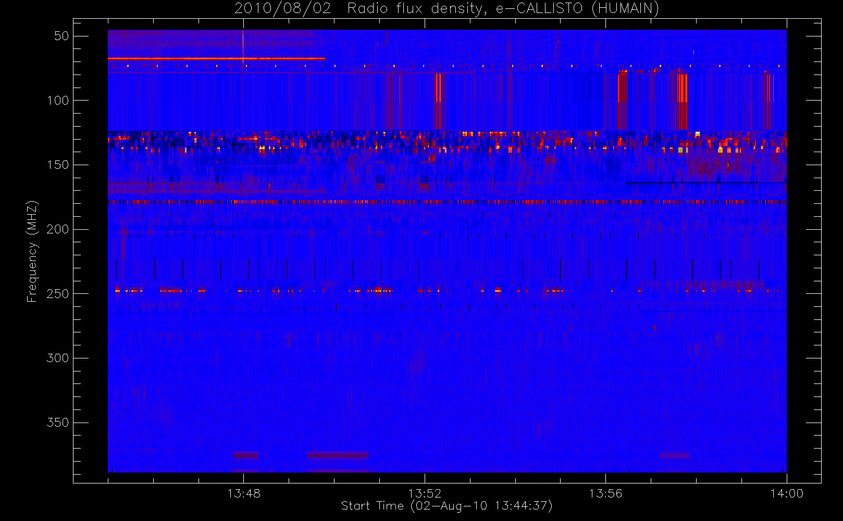Click the 150 frequency tick label
843x521 pixels.
[x=58, y=165]
